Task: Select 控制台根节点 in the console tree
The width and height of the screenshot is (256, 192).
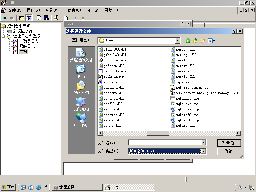Action: pos(19,26)
